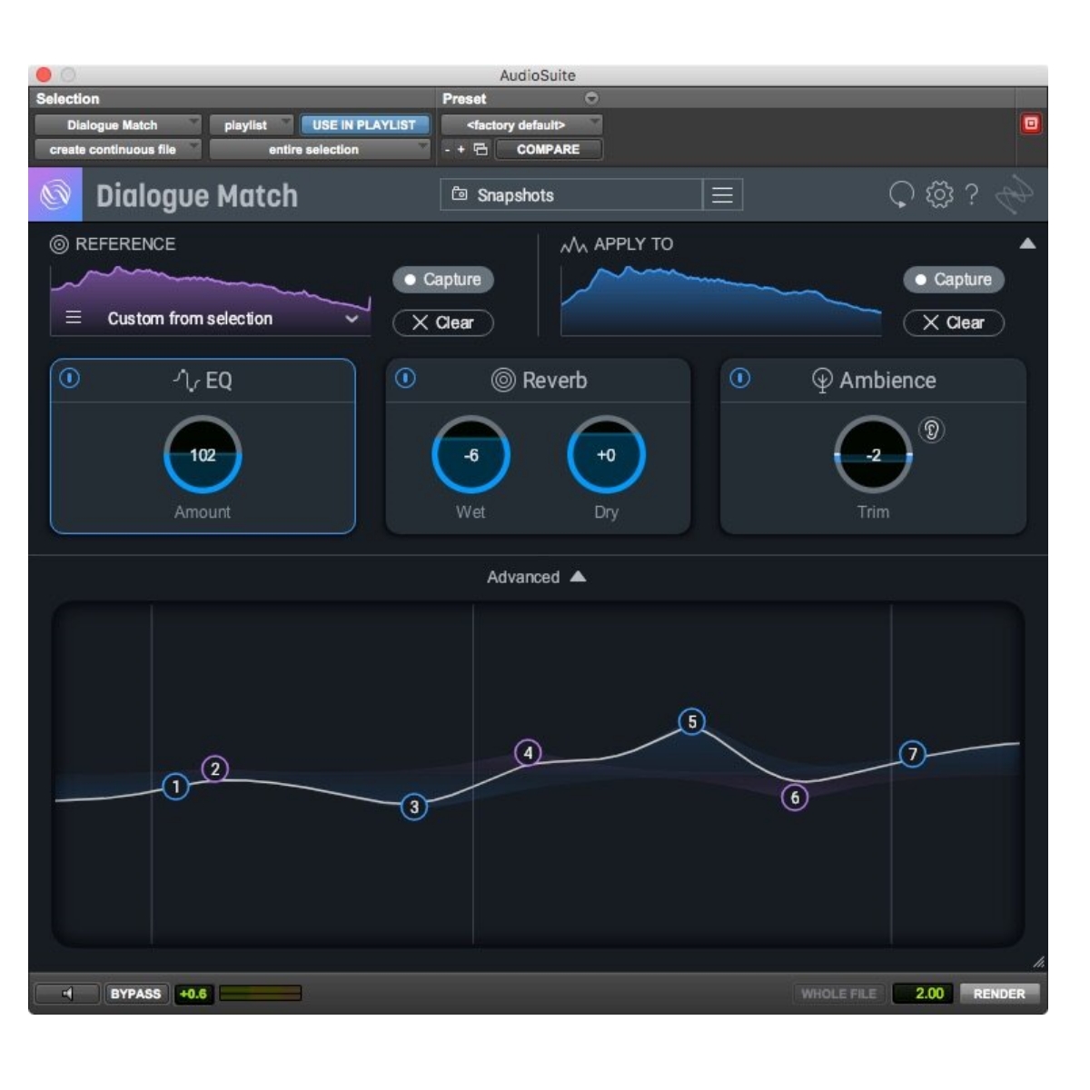The image size is (1090, 1090).
Task: Open the create continuous file dropdown
Action: pos(117,149)
